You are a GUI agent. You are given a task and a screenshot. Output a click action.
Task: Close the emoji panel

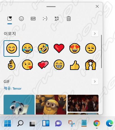pos(97,6)
